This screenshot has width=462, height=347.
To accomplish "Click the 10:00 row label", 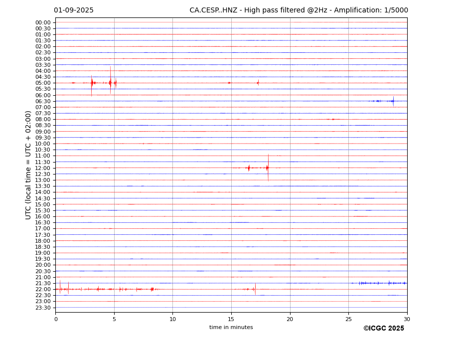I will click(x=43, y=144).
